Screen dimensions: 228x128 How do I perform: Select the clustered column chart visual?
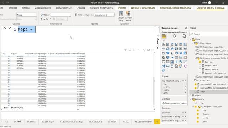pyautogui.click(x=176, y=44)
